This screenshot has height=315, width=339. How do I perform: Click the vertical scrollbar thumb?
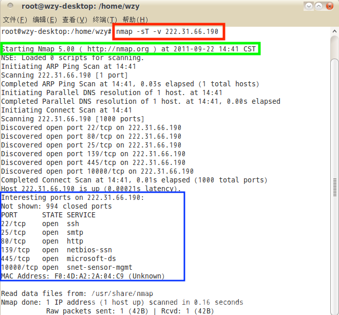(334, 186)
